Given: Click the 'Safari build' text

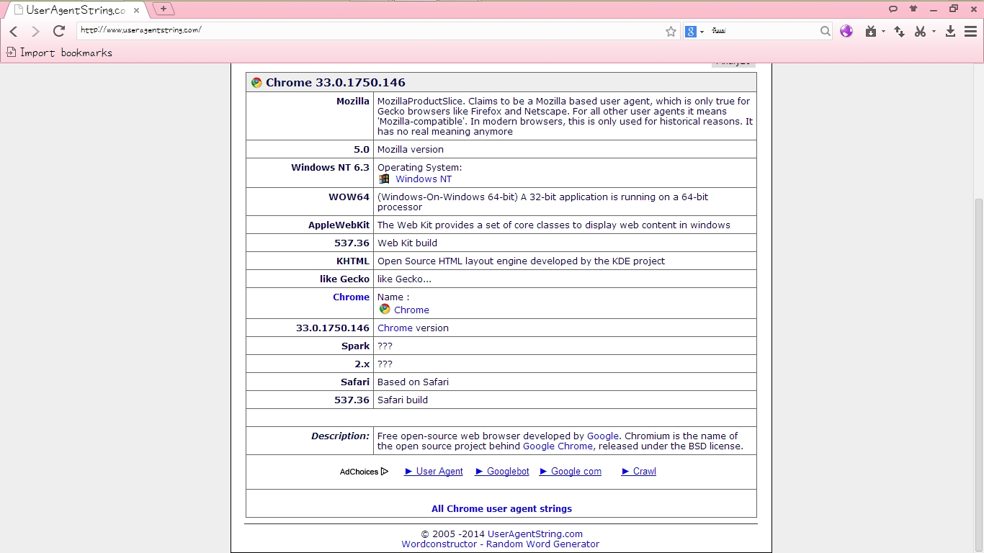Looking at the screenshot, I should point(403,400).
